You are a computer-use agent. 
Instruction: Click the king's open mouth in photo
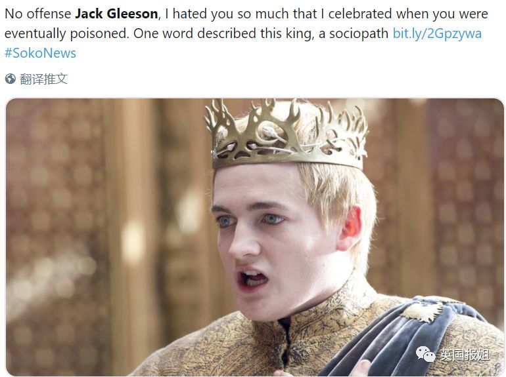(254, 278)
